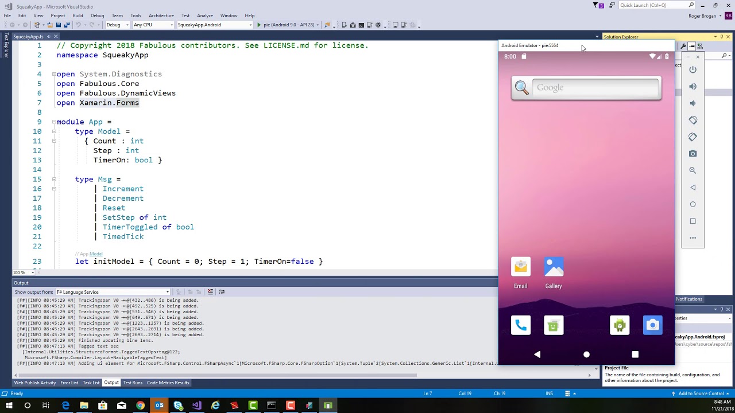Open Visual Studio notifications flag icon
The width and height of the screenshot is (735, 413).
click(x=597, y=5)
